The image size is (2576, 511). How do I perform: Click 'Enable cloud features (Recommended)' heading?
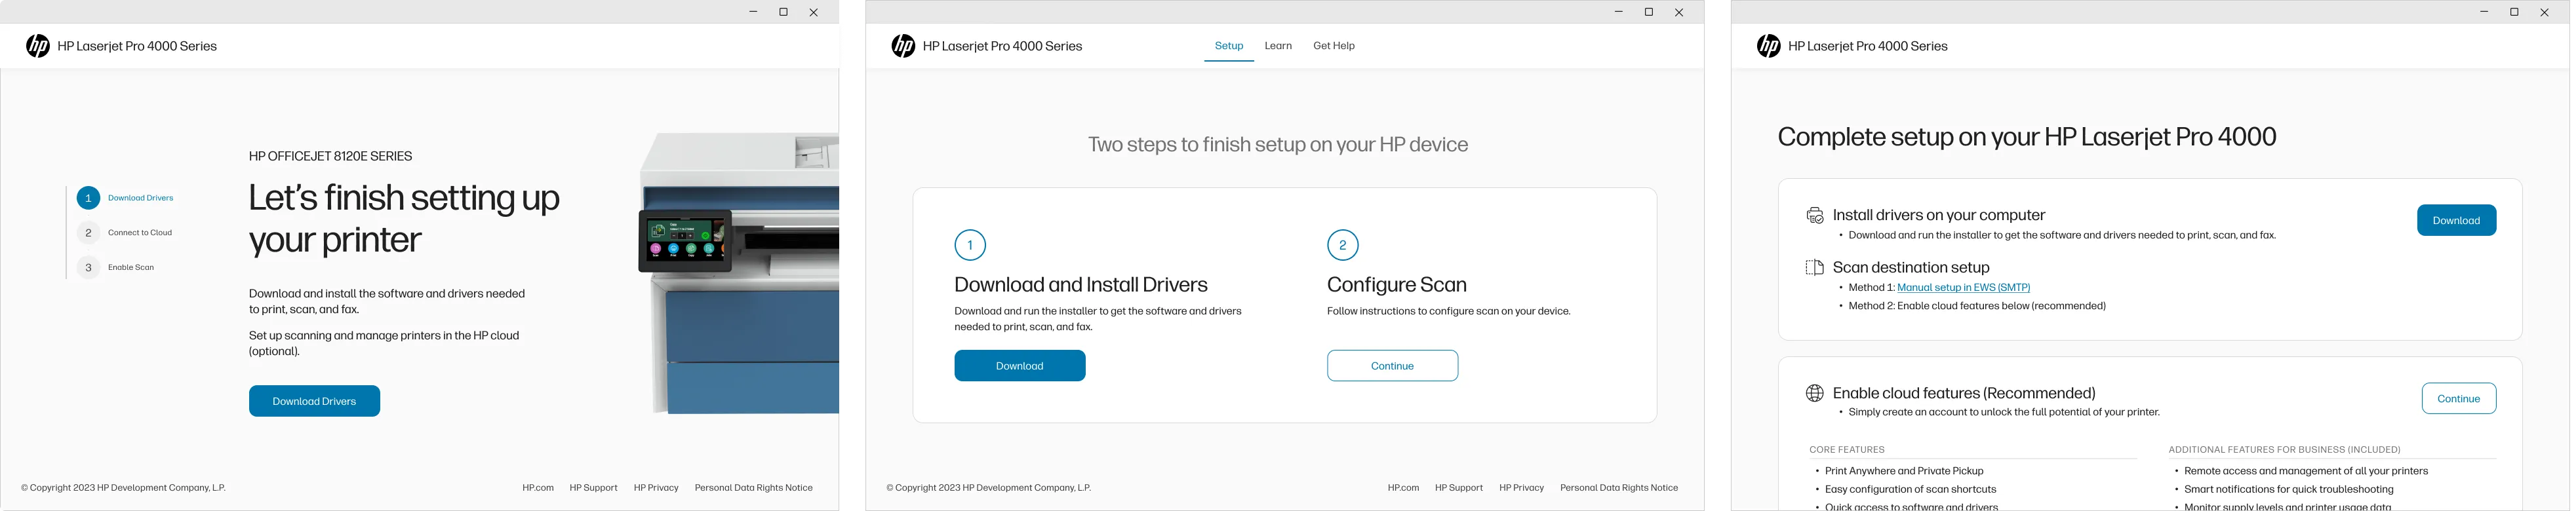1964,393
